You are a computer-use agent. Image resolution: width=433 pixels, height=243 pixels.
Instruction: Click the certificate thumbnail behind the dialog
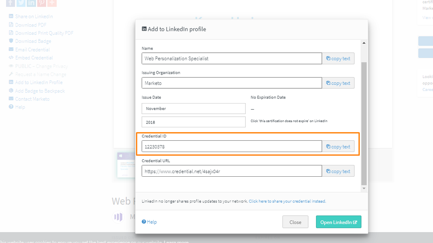click(126, 165)
